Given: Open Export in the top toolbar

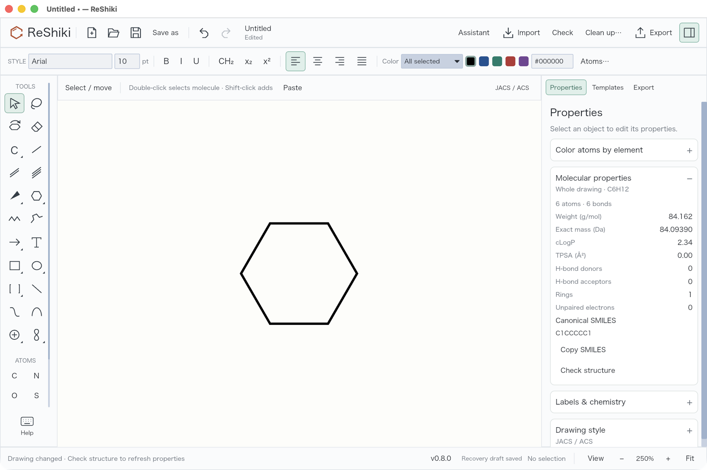Looking at the screenshot, I should click(654, 33).
